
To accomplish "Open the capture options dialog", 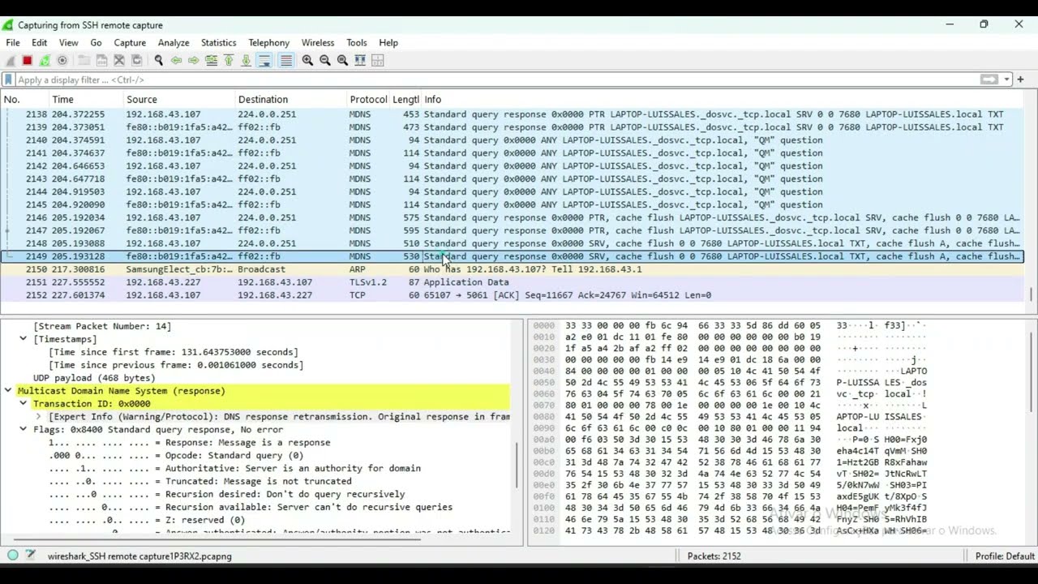I will 62,60.
